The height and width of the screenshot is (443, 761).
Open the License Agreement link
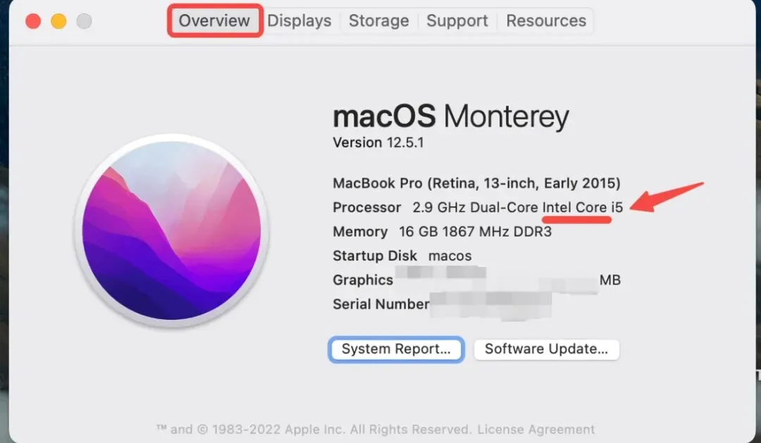click(x=536, y=430)
